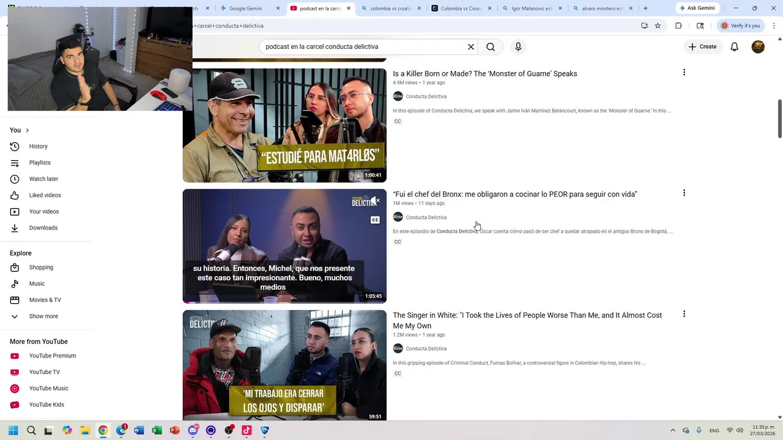The image size is (783, 440).
Task: Click the install app icon in address bar
Action: [x=644, y=26]
